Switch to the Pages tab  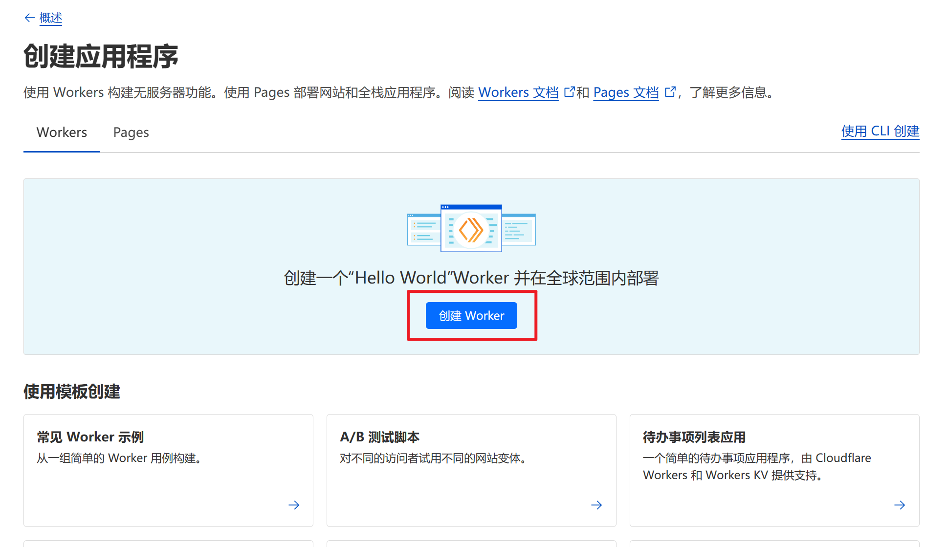point(131,132)
